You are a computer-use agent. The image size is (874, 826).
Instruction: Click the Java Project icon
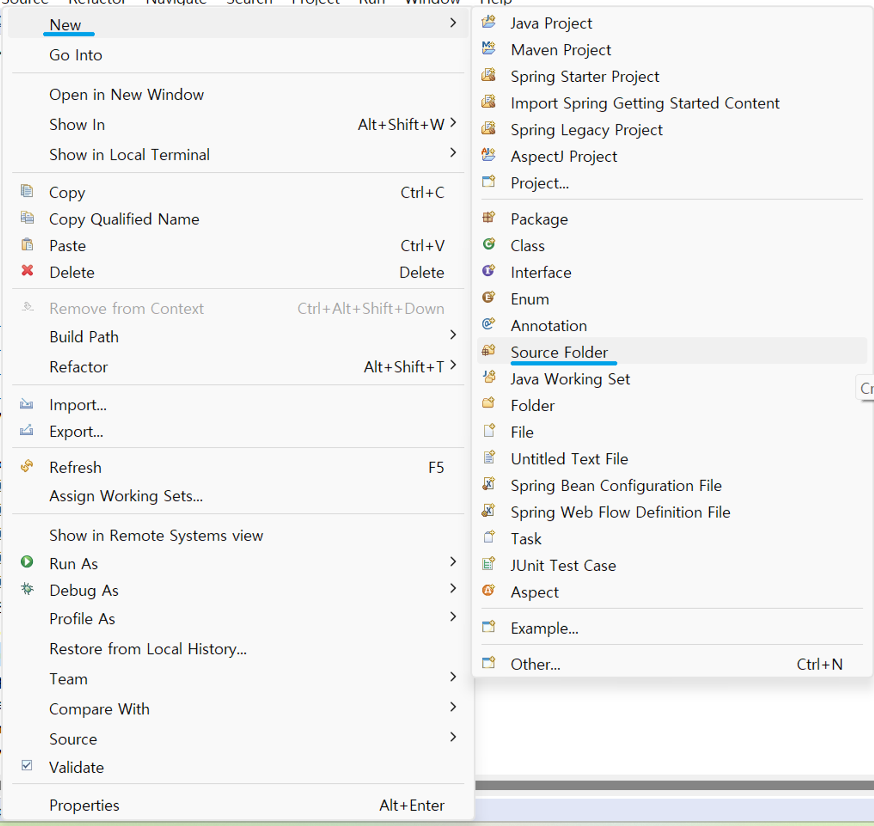pyautogui.click(x=488, y=22)
